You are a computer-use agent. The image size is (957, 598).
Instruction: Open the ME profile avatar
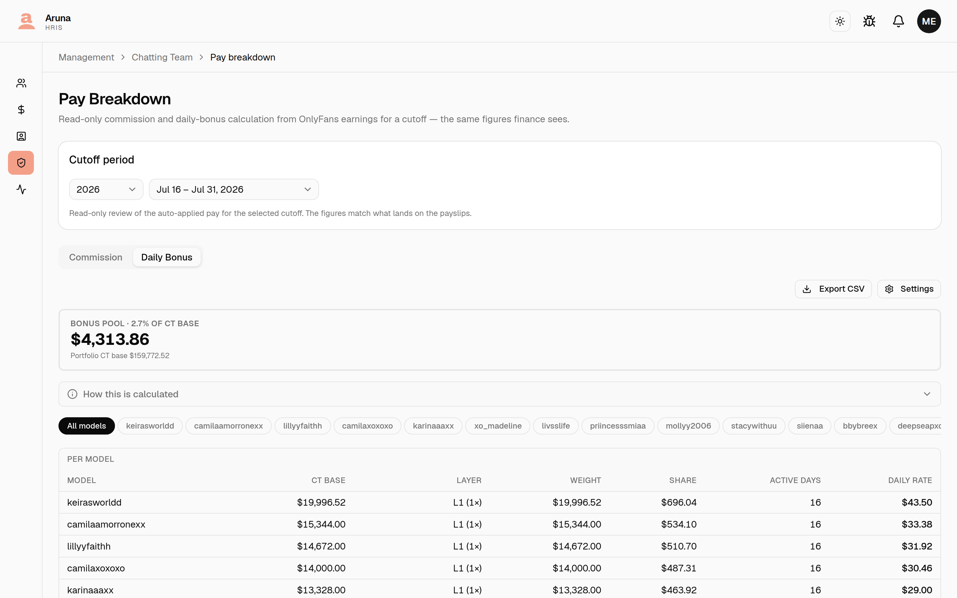(929, 21)
